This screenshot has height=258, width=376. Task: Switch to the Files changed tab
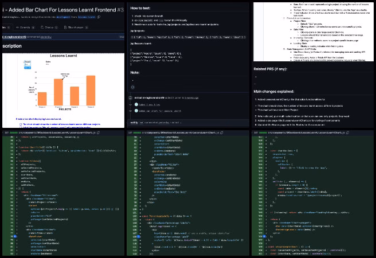(x=76, y=28)
